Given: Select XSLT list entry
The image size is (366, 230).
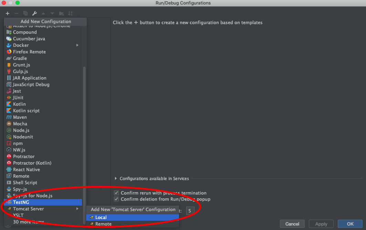Looking at the screenshot, I should [43, 215].
